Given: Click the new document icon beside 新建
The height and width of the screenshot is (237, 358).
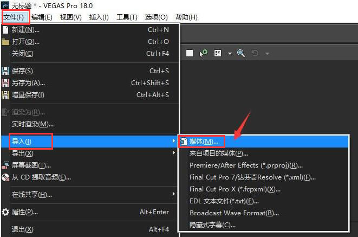Looking at the screenshot, I should [x=5, y=30].
